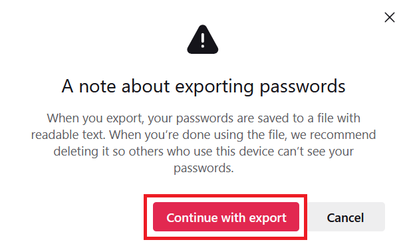The width and height of the screenshot is (407, 242).
Task: Proceed with exporting passwords
Action: pyautogui.click(x=226, y=217)
